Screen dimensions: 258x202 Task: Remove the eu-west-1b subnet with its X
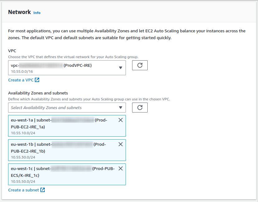click(121, 145)
